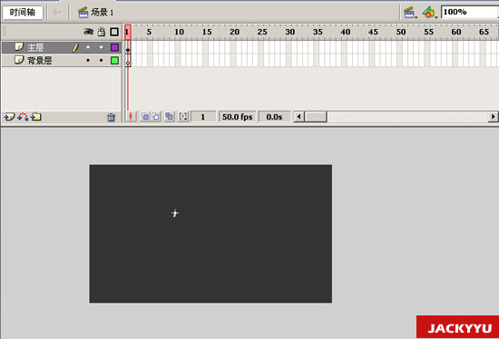Screen dimensions: 499x339
Task: Toggle lock dot of 背景层 layer
Action: pyautogui.click(x=102, y=61)
